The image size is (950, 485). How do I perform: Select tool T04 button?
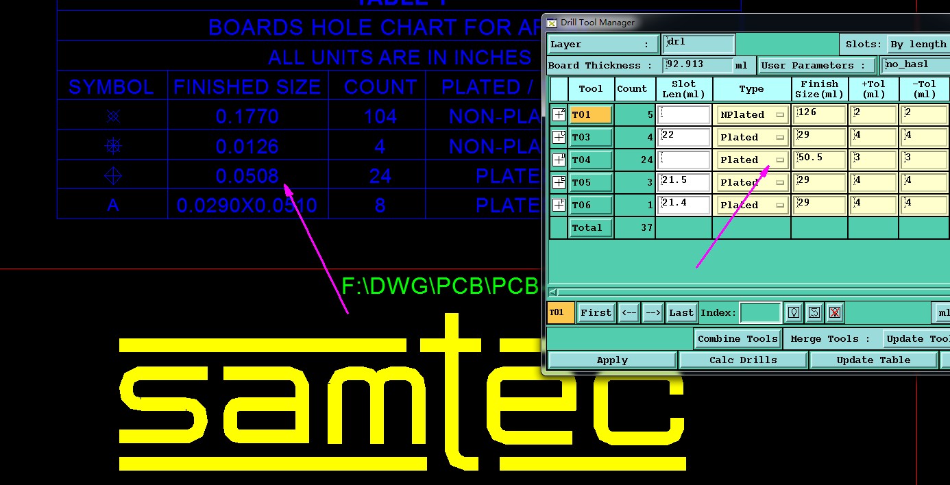coord(590,160)
